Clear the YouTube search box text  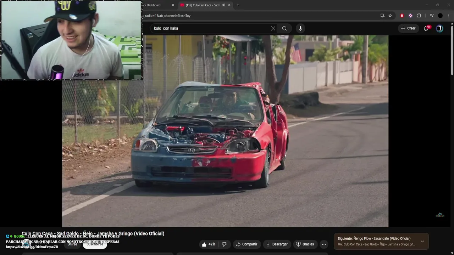coord(273,28)
